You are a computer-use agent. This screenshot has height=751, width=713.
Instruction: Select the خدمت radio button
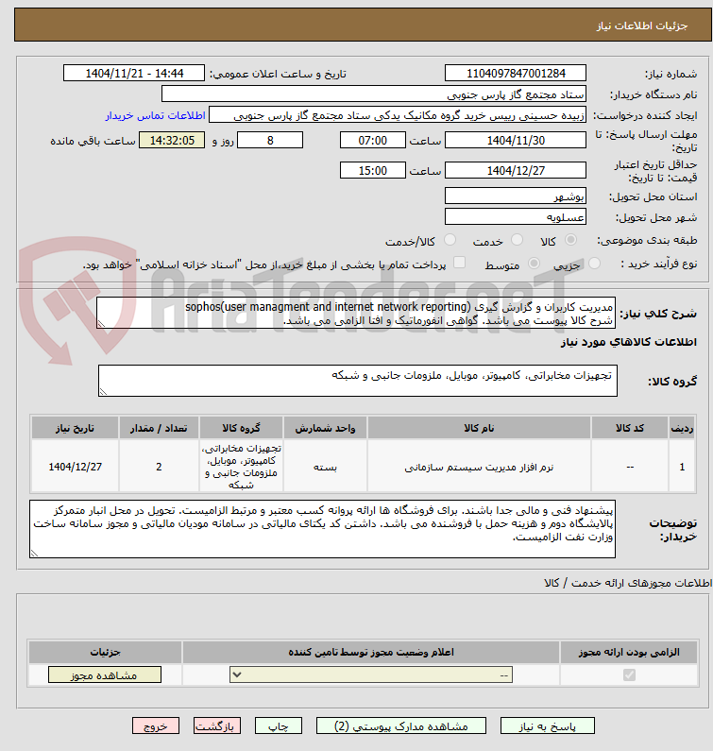click(517, 240)
